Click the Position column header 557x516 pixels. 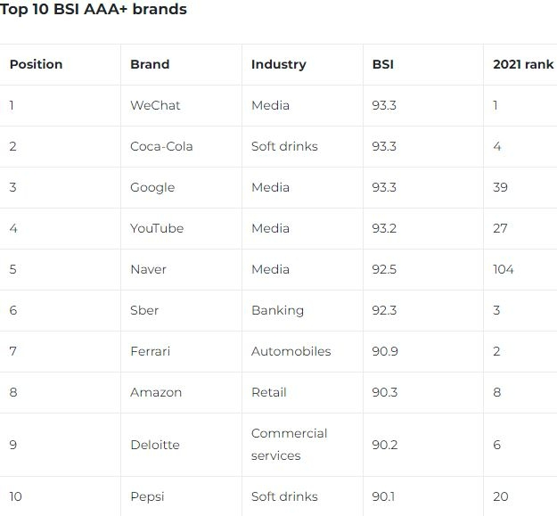37,64
